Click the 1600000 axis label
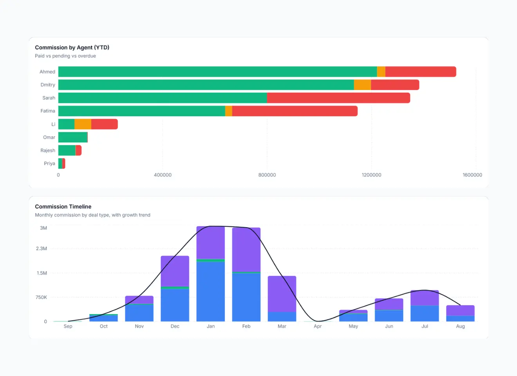Viewport: 517px width, 376px height. click(x=472, y=175)
